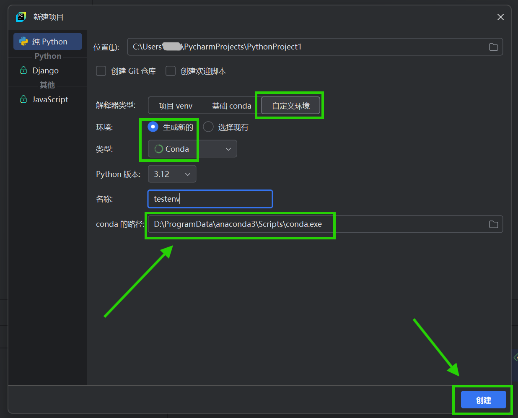Browse for the project location folder
Viewport: 518px width, 418px height.
[494, 47]
